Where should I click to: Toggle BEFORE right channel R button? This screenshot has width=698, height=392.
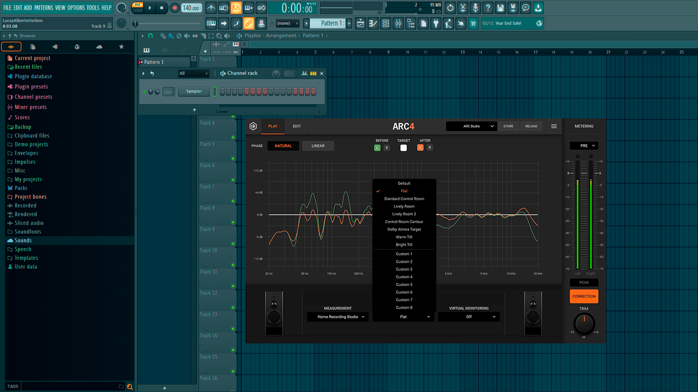pos(387,148)
